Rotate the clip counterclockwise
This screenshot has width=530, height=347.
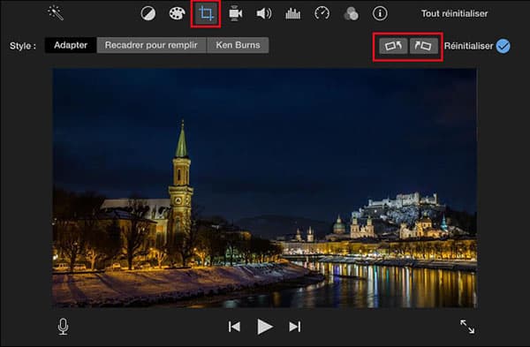pos(393,46)
